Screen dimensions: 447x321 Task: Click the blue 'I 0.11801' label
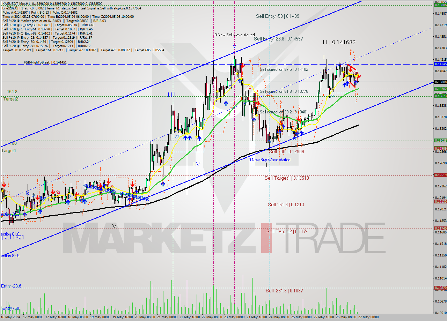pos(12,238)
